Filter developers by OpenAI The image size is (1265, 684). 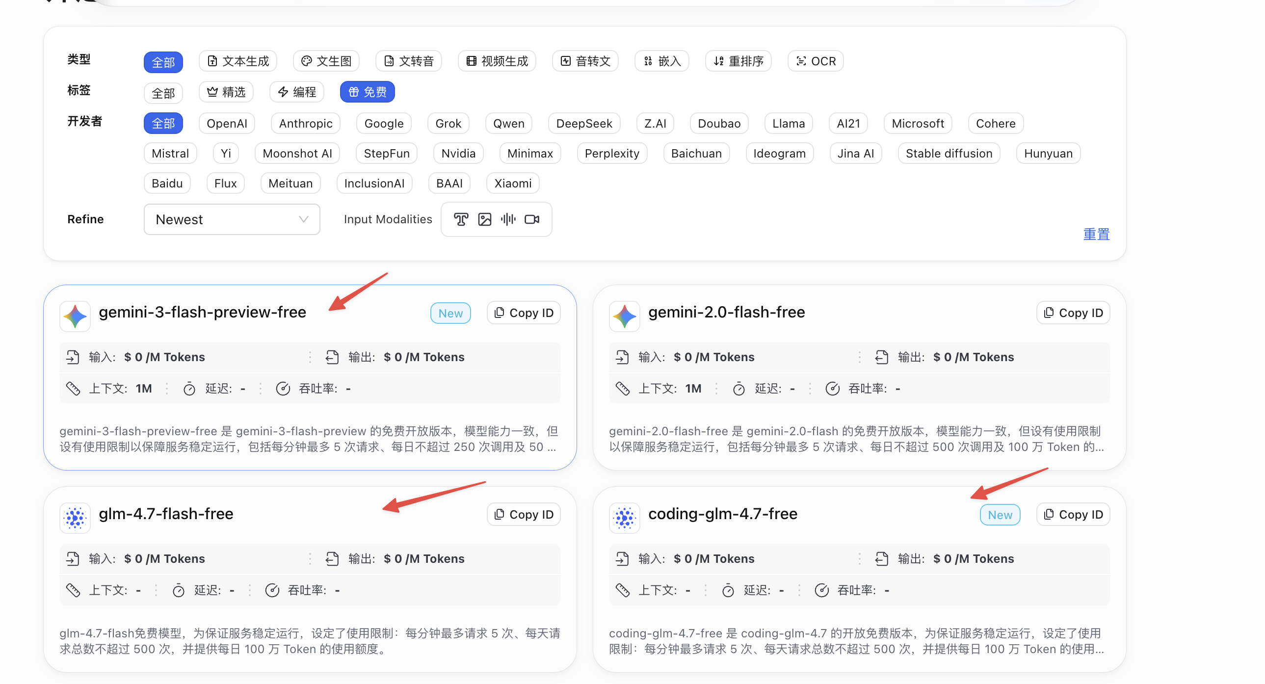[227, 123]
